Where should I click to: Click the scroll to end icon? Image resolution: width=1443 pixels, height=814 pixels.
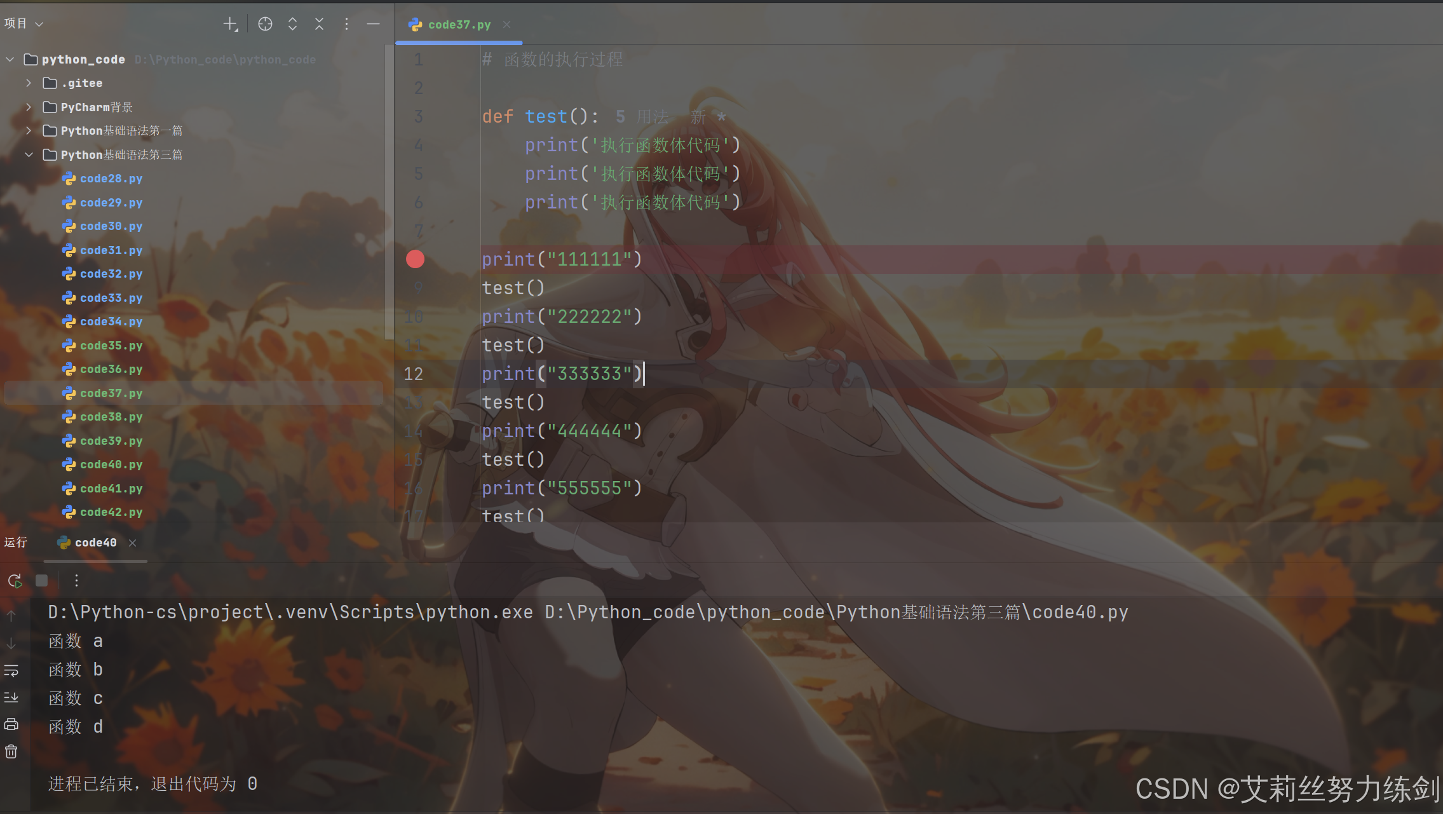(11, 698)
